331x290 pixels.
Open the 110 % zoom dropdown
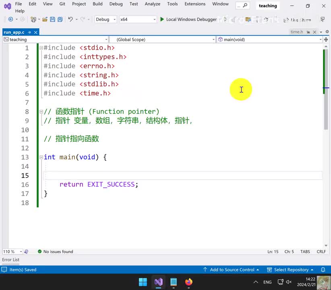click(x=12, y=252)
